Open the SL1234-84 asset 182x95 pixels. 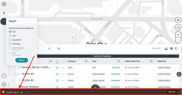(x=28, y=74)
